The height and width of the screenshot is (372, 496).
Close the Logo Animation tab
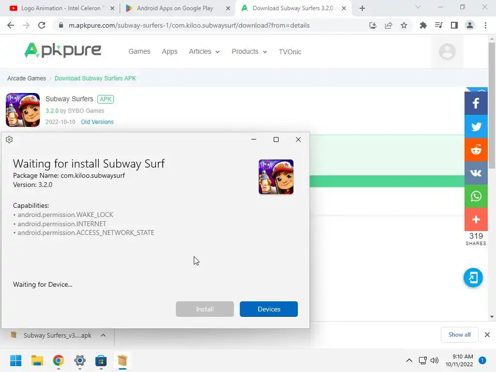[112, 9]
